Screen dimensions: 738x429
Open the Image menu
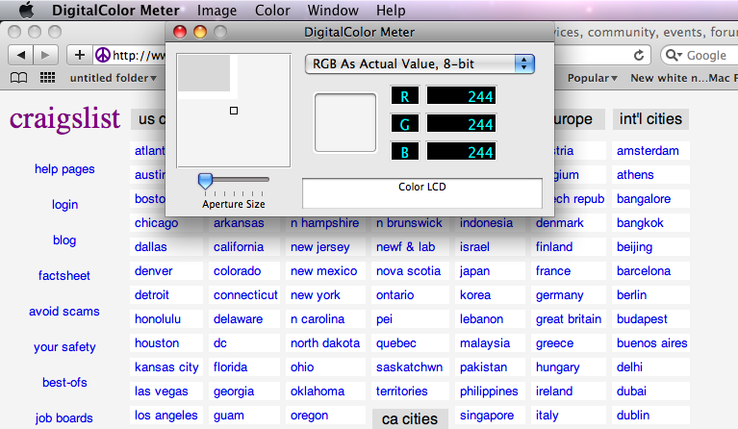point(216,11)
